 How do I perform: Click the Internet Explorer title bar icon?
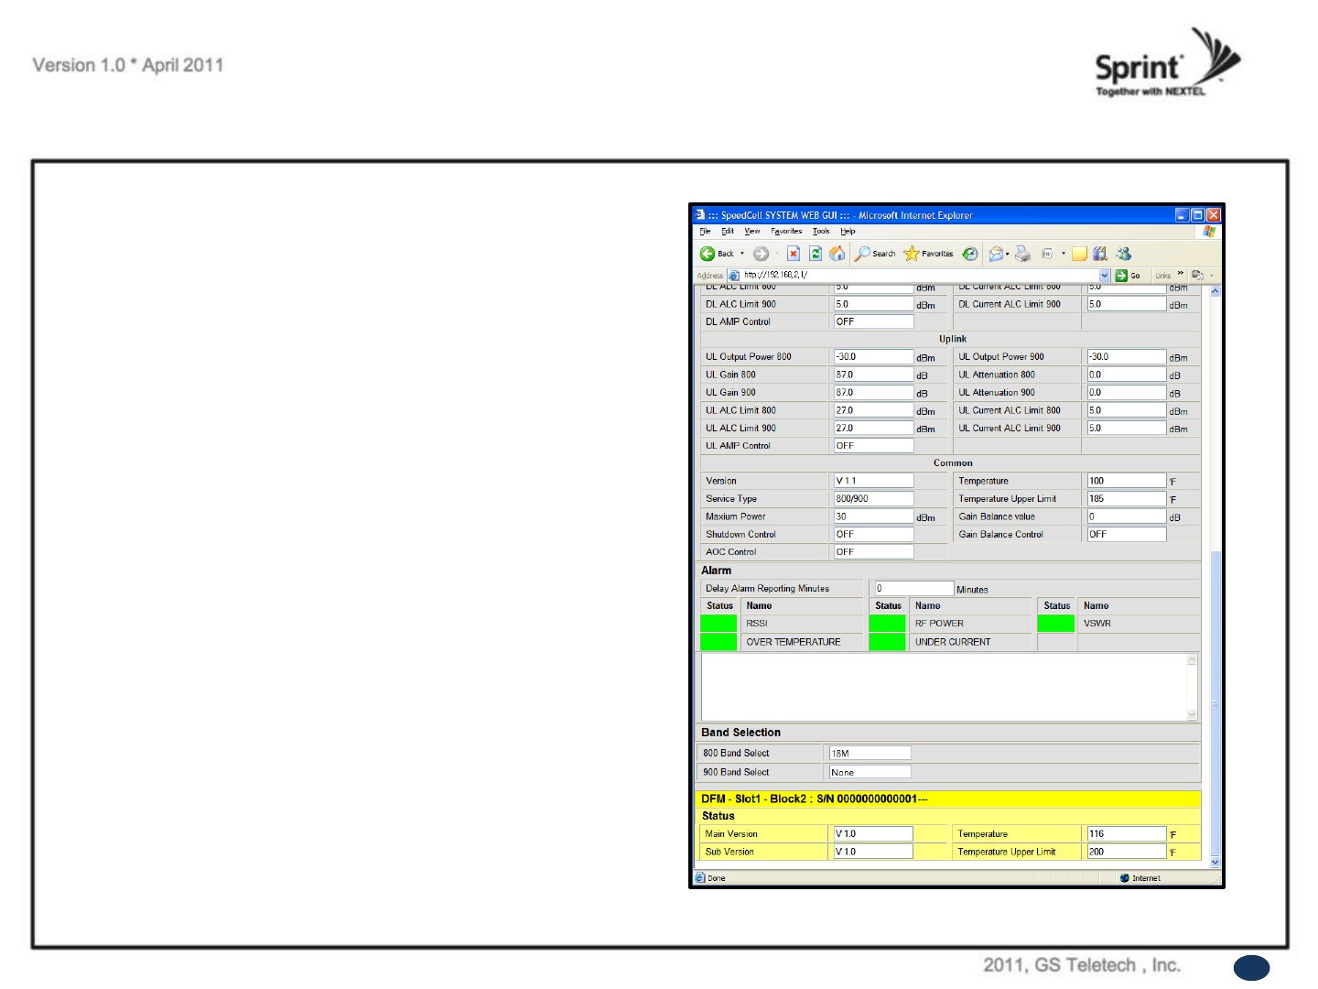(700, 215)
